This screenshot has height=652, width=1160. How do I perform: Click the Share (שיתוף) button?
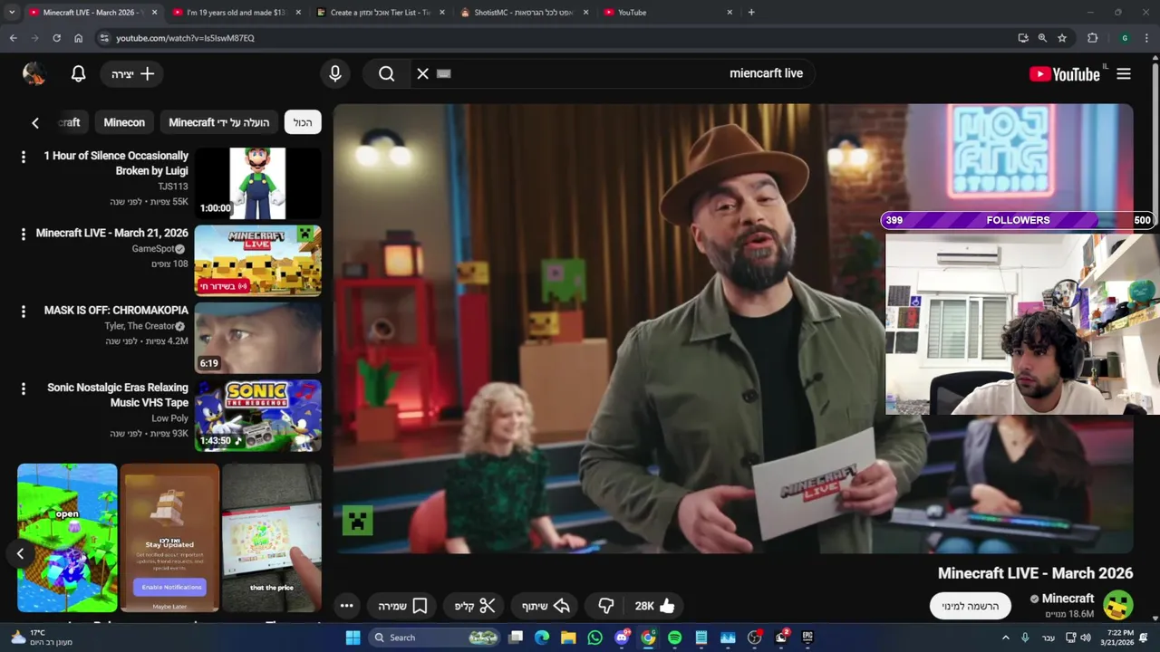pos(546,606)
